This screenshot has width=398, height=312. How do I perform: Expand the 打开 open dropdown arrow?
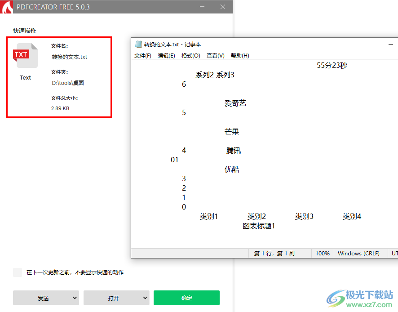(x=145, y=298)
